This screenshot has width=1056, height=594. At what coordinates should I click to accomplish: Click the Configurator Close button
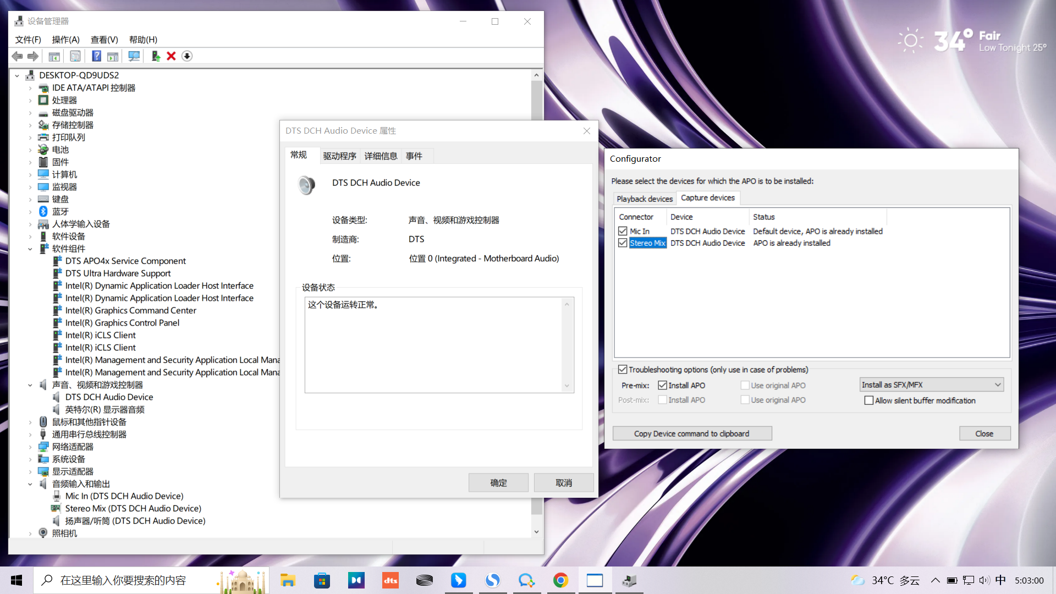[985, 433]
